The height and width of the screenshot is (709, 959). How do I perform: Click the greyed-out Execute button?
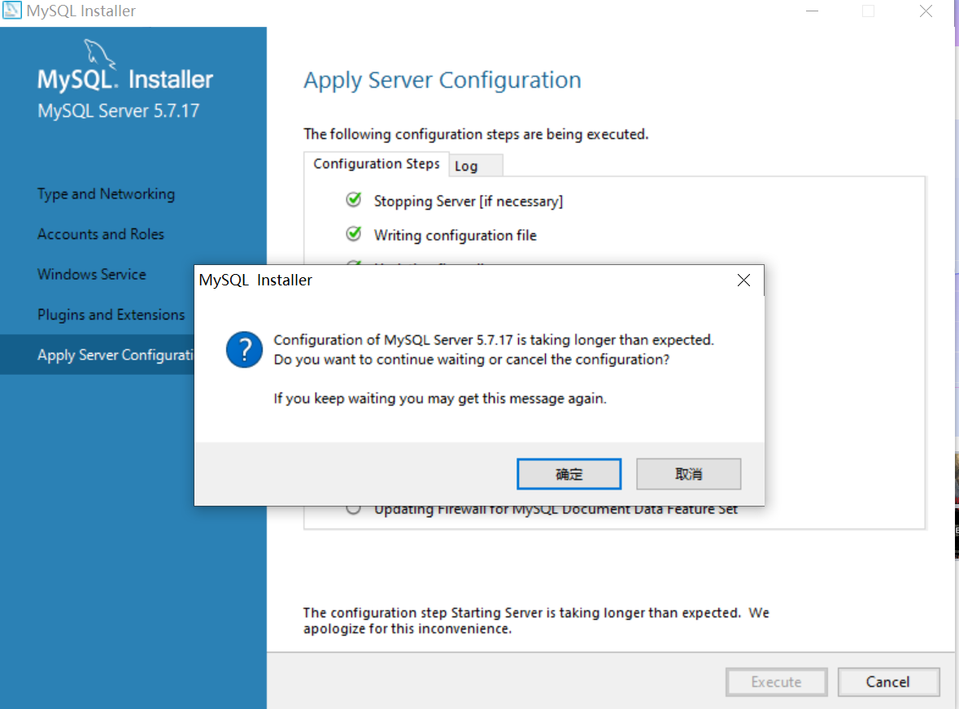776,681
